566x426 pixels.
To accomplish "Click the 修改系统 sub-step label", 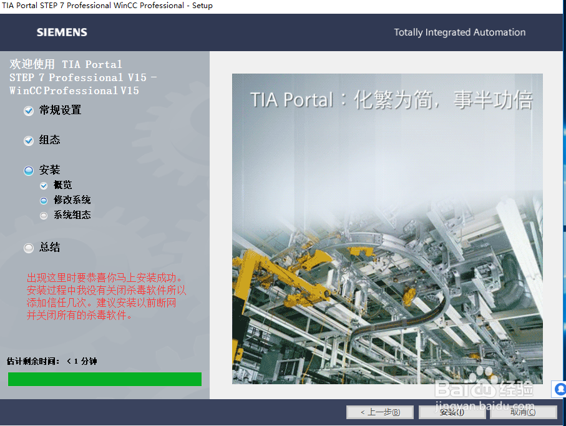I will 72,200.
